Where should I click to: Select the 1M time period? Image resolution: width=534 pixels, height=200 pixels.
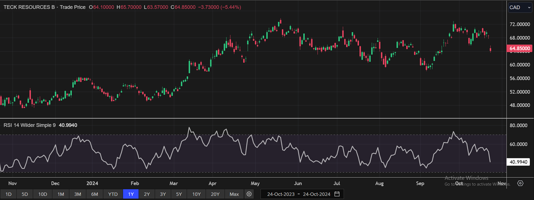coord(61,194)
